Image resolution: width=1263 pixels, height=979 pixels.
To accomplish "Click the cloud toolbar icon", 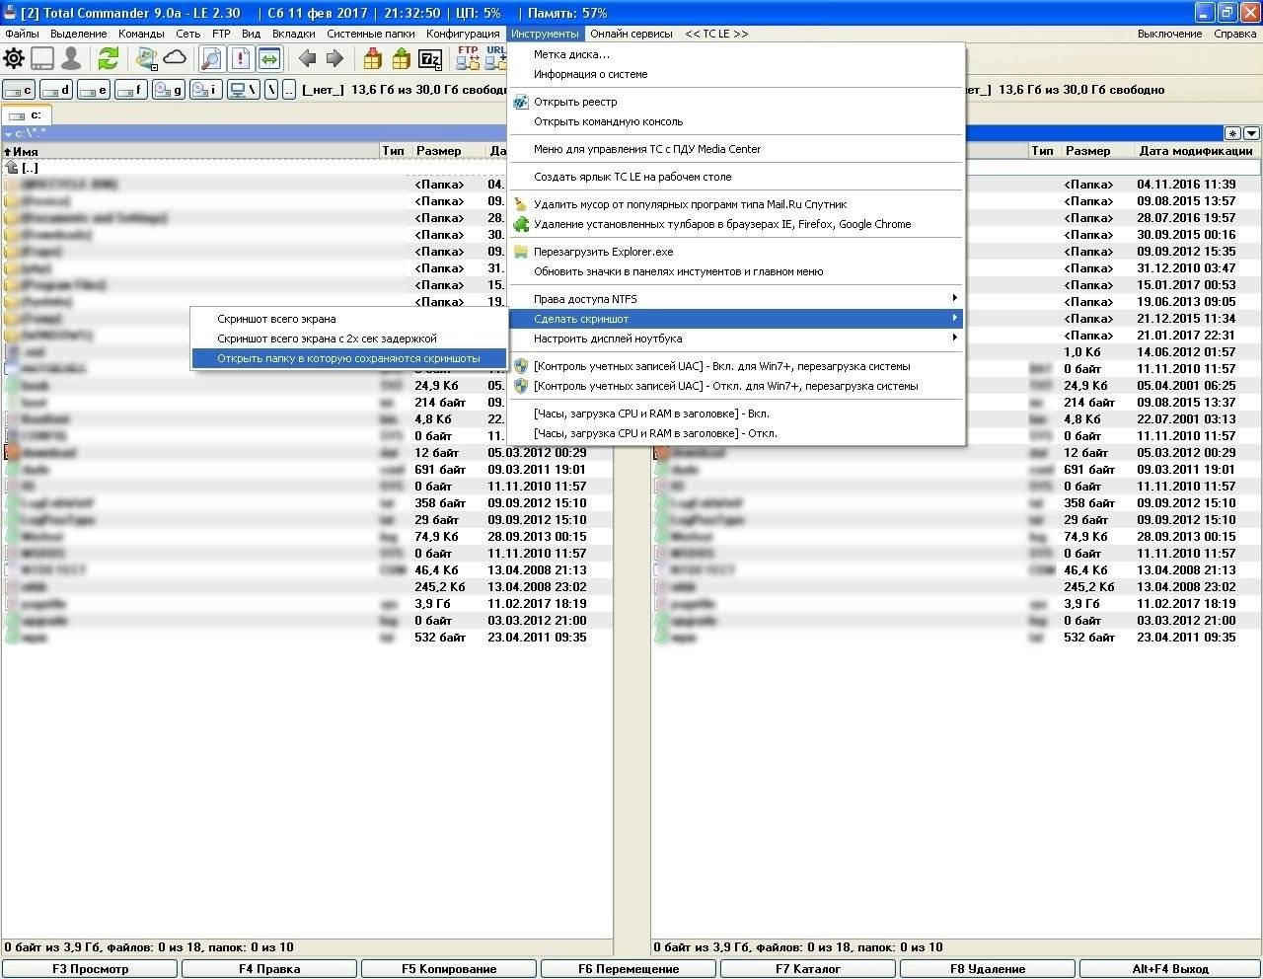I will coord(175,58).
